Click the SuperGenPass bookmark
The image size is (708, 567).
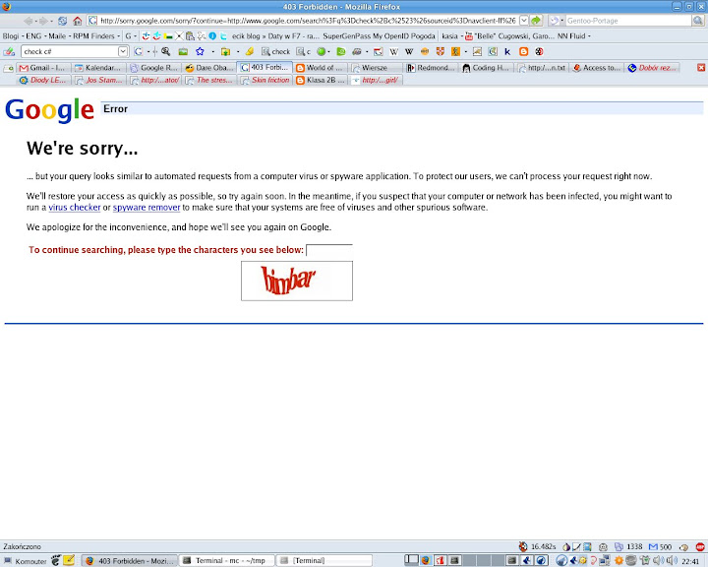pos(347,36)
